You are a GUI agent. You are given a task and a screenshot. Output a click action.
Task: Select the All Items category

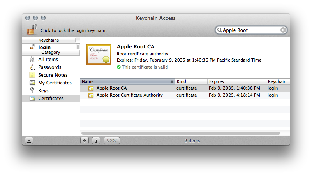(48, 60)
